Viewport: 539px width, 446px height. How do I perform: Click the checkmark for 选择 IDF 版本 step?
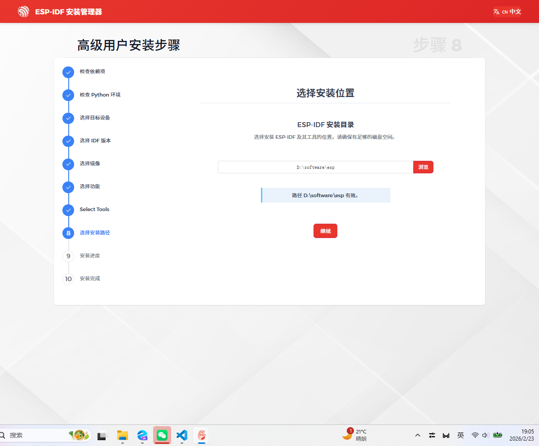point(68,141)
